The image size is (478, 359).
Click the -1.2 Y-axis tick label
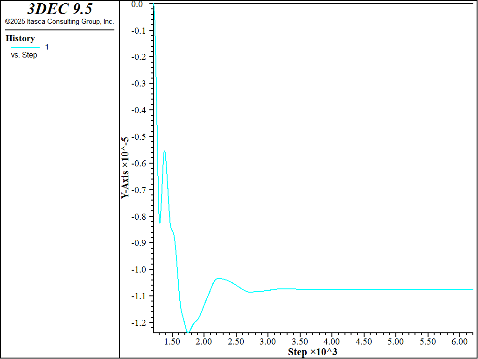(x=137, y=323)
